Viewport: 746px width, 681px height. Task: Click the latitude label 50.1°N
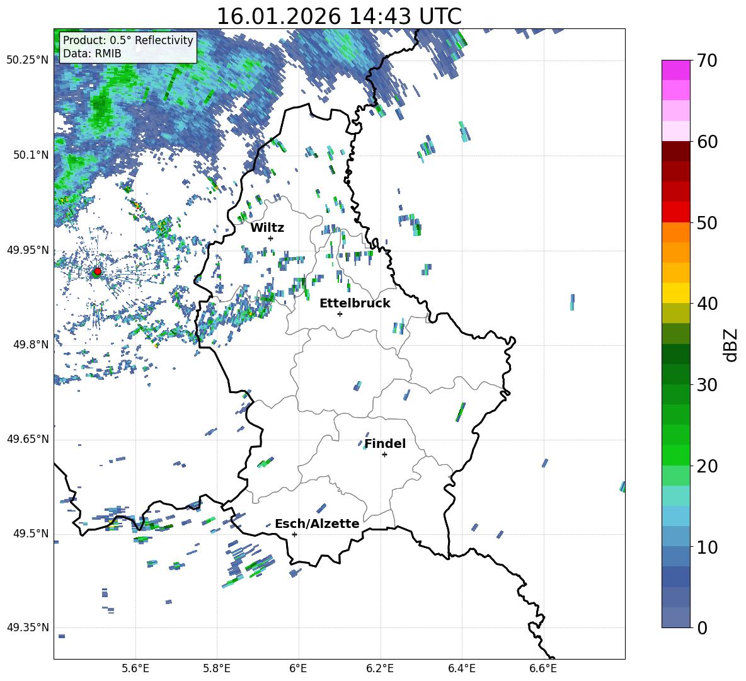tap(31, 155)
